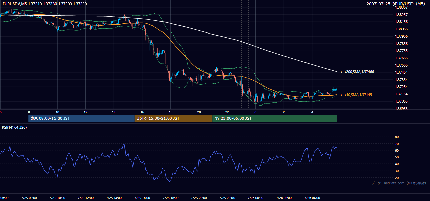This screenshot has height=201, width=430.
Task: Click the 7/25 18:00 bottom time label
Action: pos(170,198)
